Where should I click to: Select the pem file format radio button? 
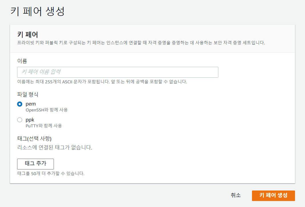(20, 104)
